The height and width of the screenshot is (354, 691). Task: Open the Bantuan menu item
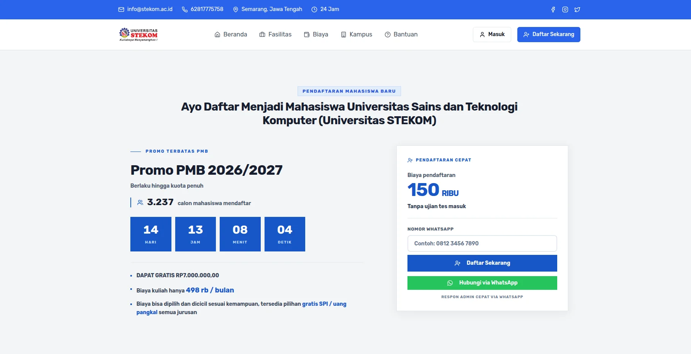coord(401,35)
